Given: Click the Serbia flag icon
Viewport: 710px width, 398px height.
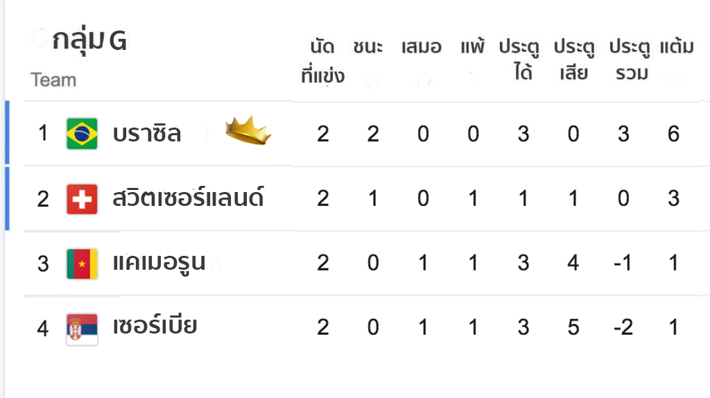Looking at the screenshot, I should 82,329.
